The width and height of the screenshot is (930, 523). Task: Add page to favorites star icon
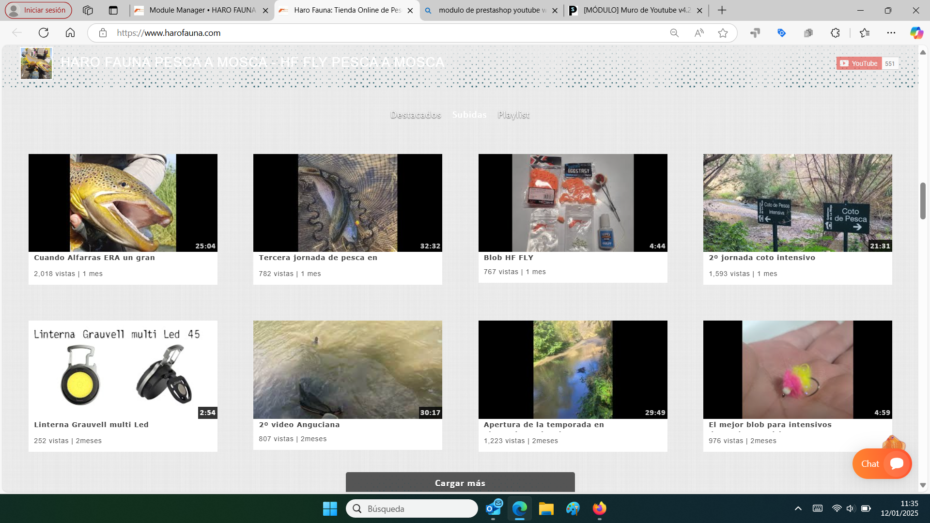pos(723,33)
